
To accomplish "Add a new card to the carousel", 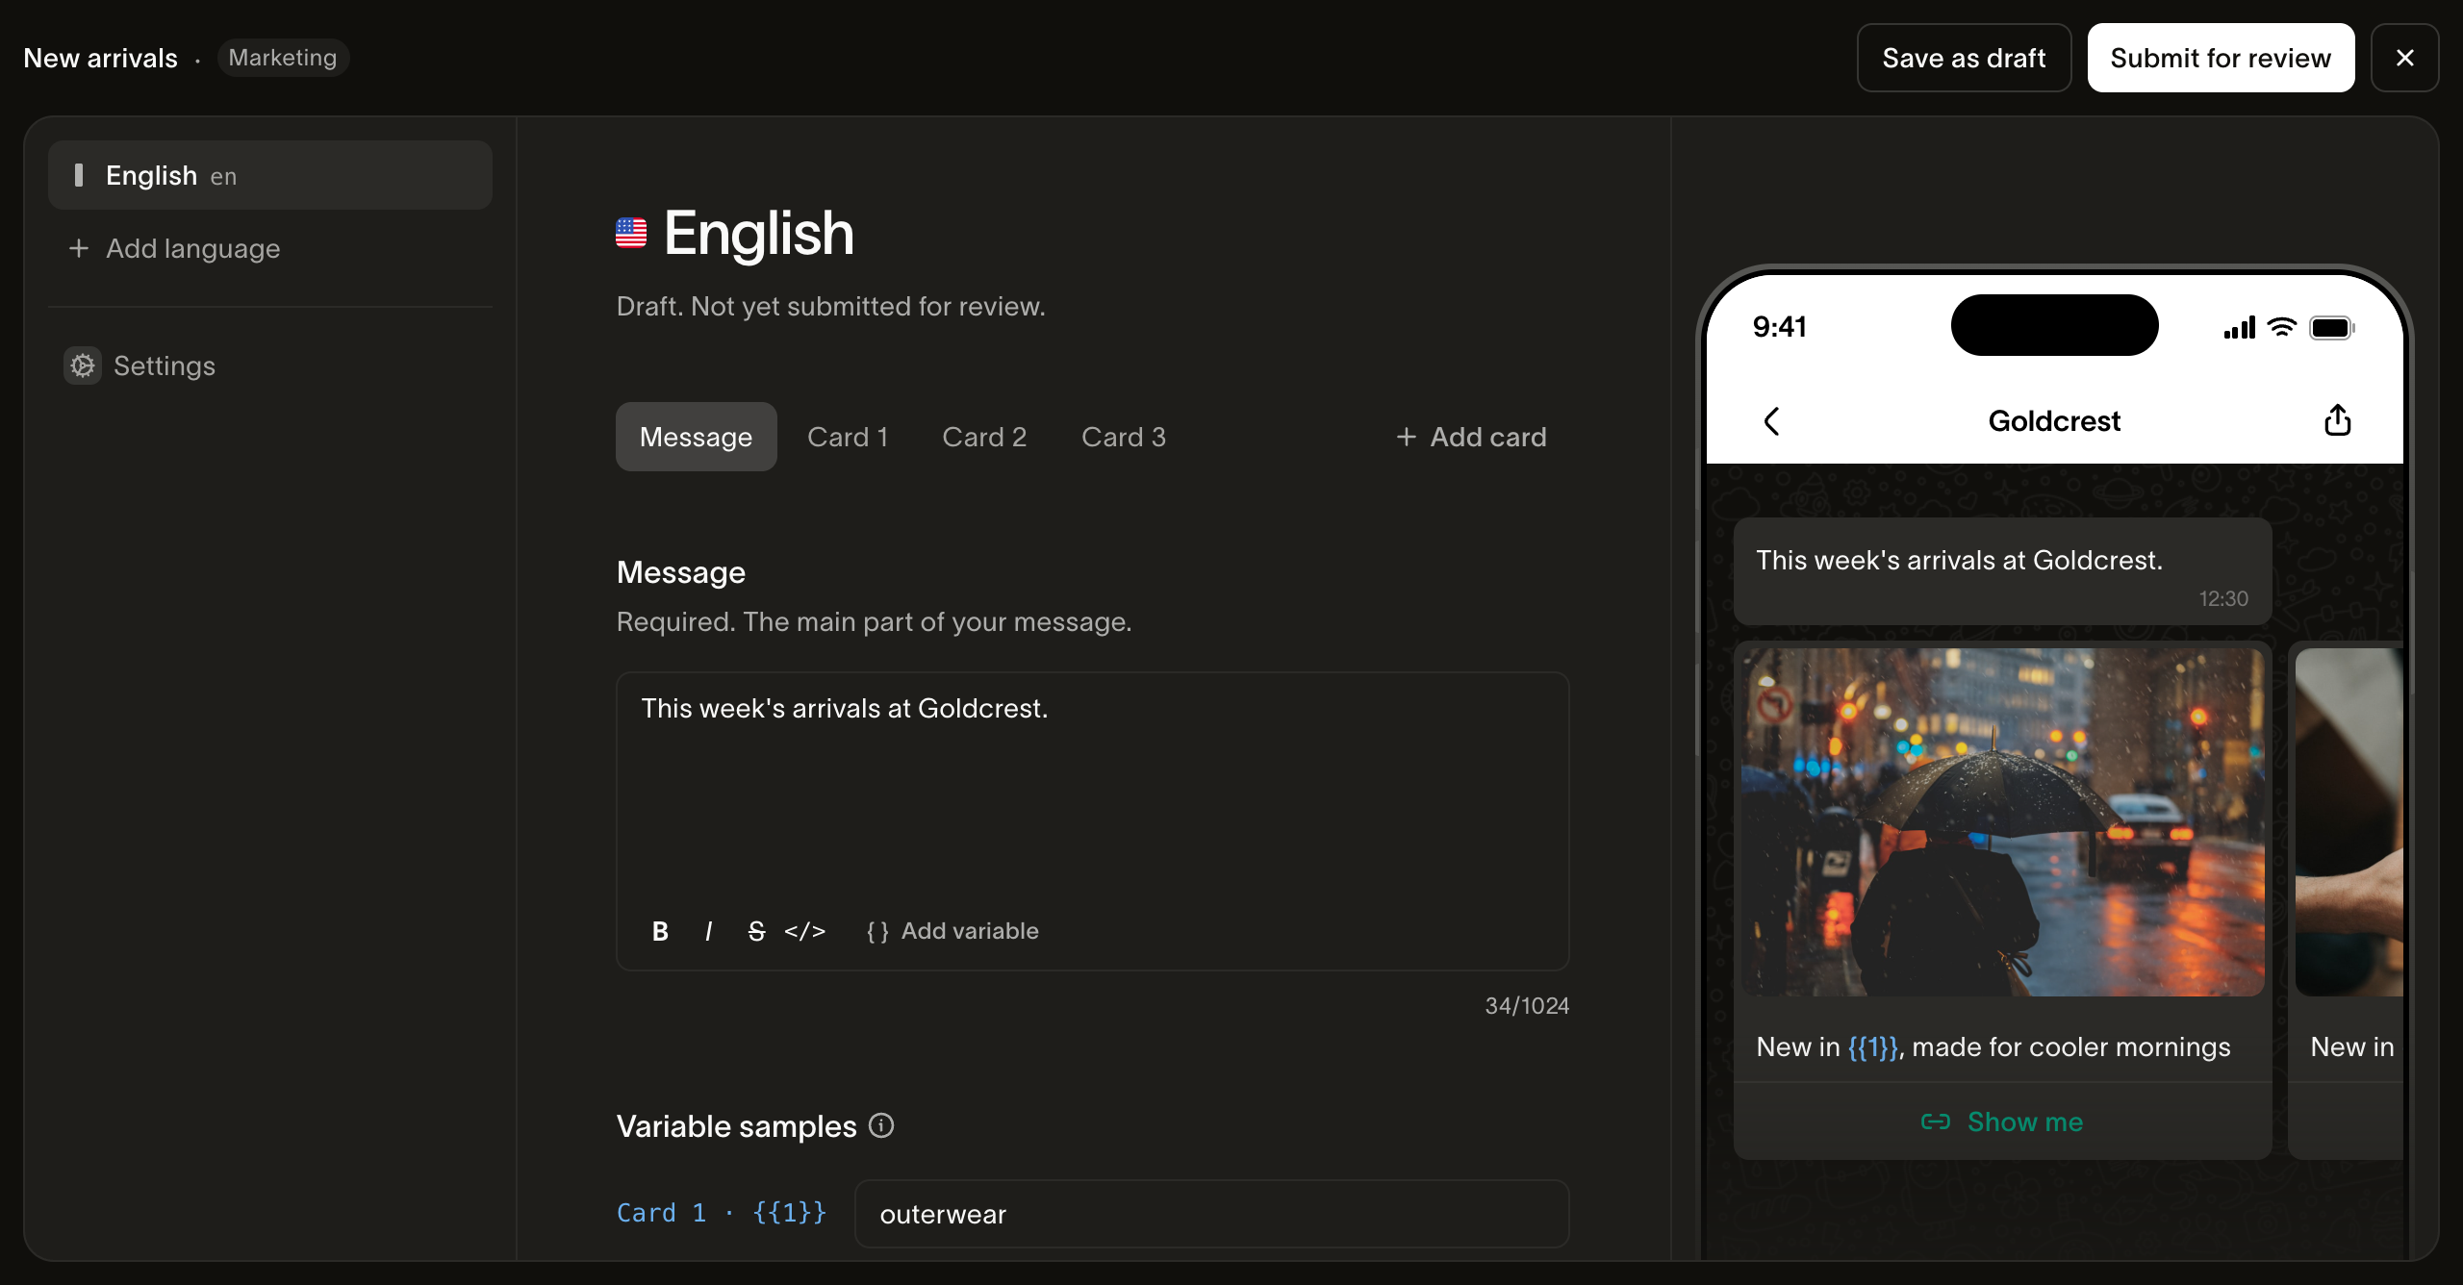I will pyautogui.click(x=1472, y=437).
